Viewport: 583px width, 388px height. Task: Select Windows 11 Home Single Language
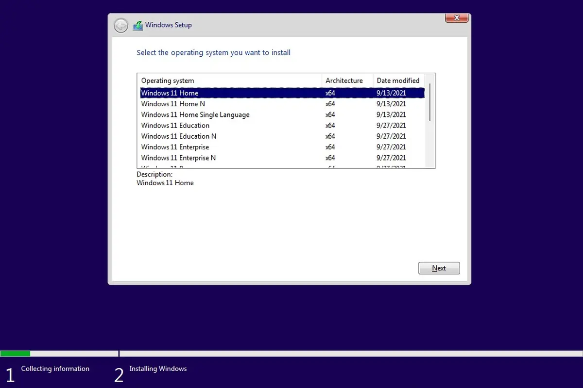coord(195,114)
